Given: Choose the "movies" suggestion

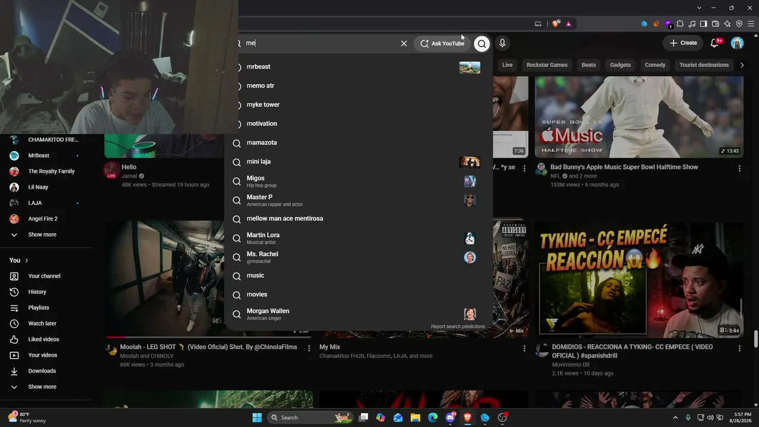Looking at the screenshot, I should pos(359,294).
